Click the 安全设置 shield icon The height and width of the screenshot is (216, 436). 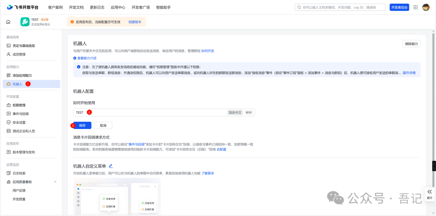[8, 122]
